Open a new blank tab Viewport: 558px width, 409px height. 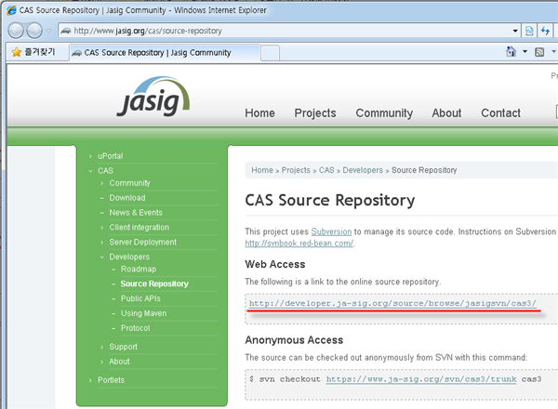pos(270,53)
